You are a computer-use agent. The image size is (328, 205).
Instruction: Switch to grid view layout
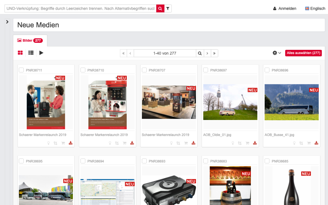[20, 53]
